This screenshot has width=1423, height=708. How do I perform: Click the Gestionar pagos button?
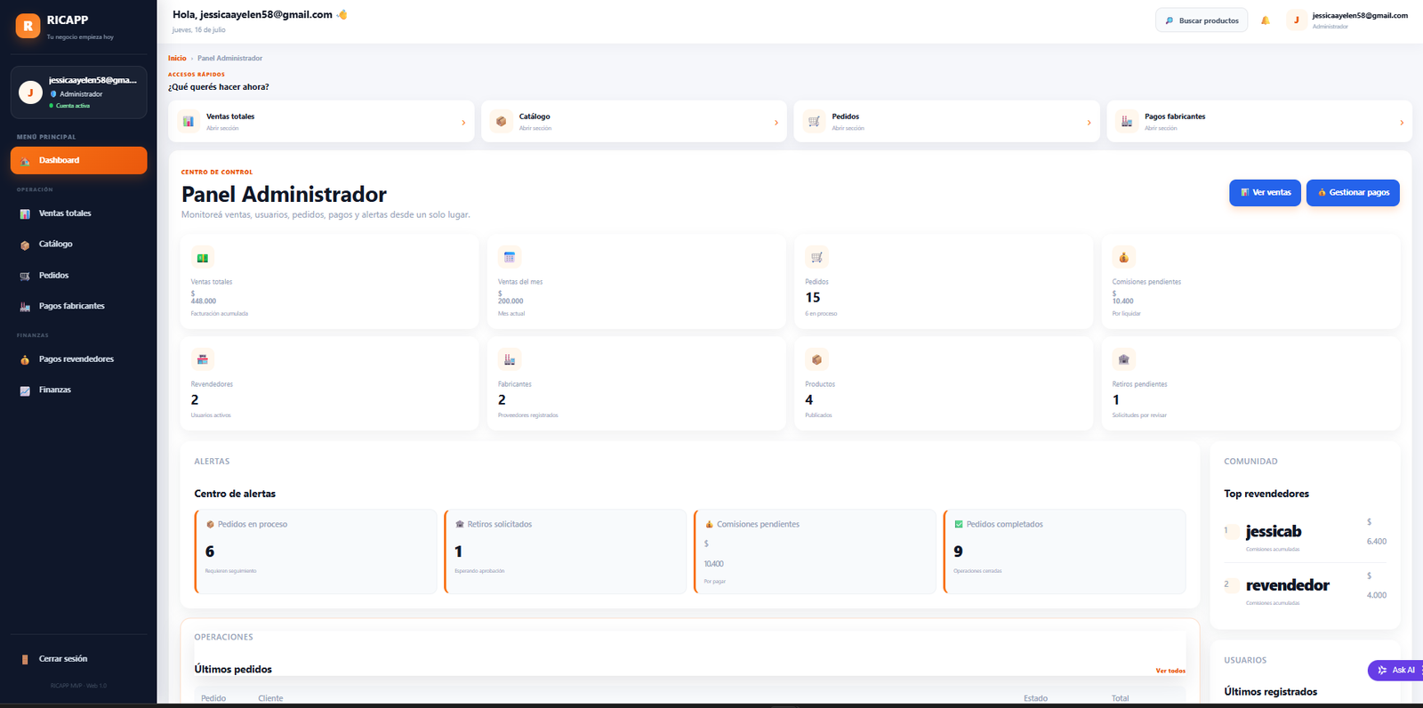click(x=1353, y=193)
